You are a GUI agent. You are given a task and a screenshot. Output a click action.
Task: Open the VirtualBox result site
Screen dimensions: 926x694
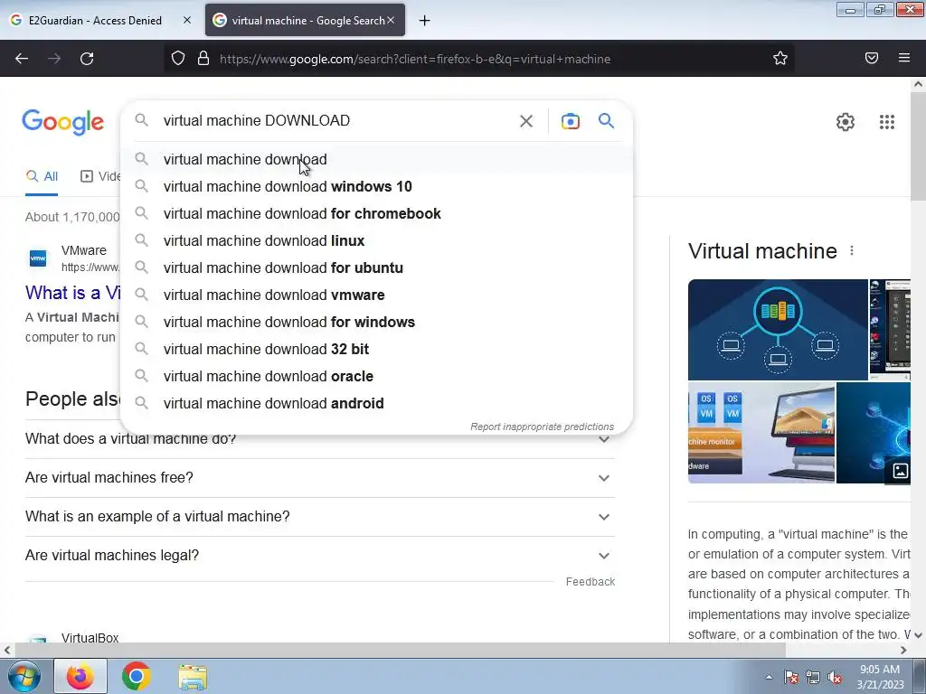pos(90,637)
